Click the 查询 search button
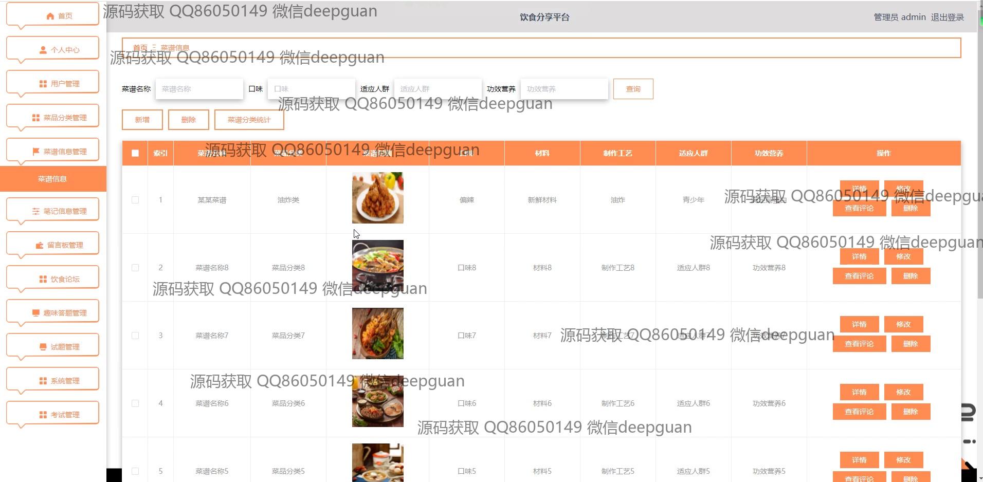Image resolution: width=983 pixels, height=482 pixels. coord(633,89)
